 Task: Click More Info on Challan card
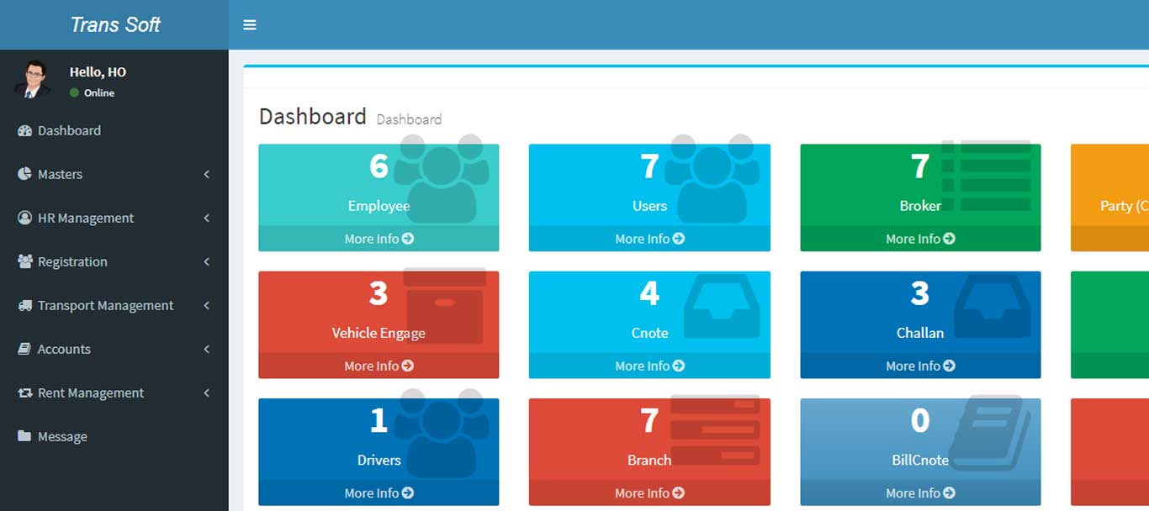tap(920, 366)
